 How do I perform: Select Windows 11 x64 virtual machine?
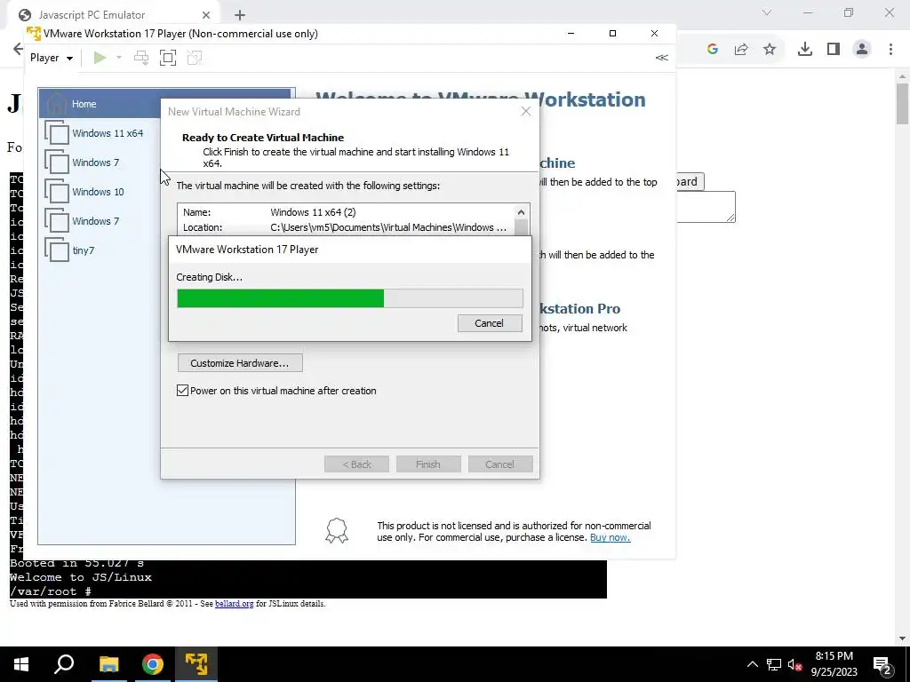tap(108, 133)
